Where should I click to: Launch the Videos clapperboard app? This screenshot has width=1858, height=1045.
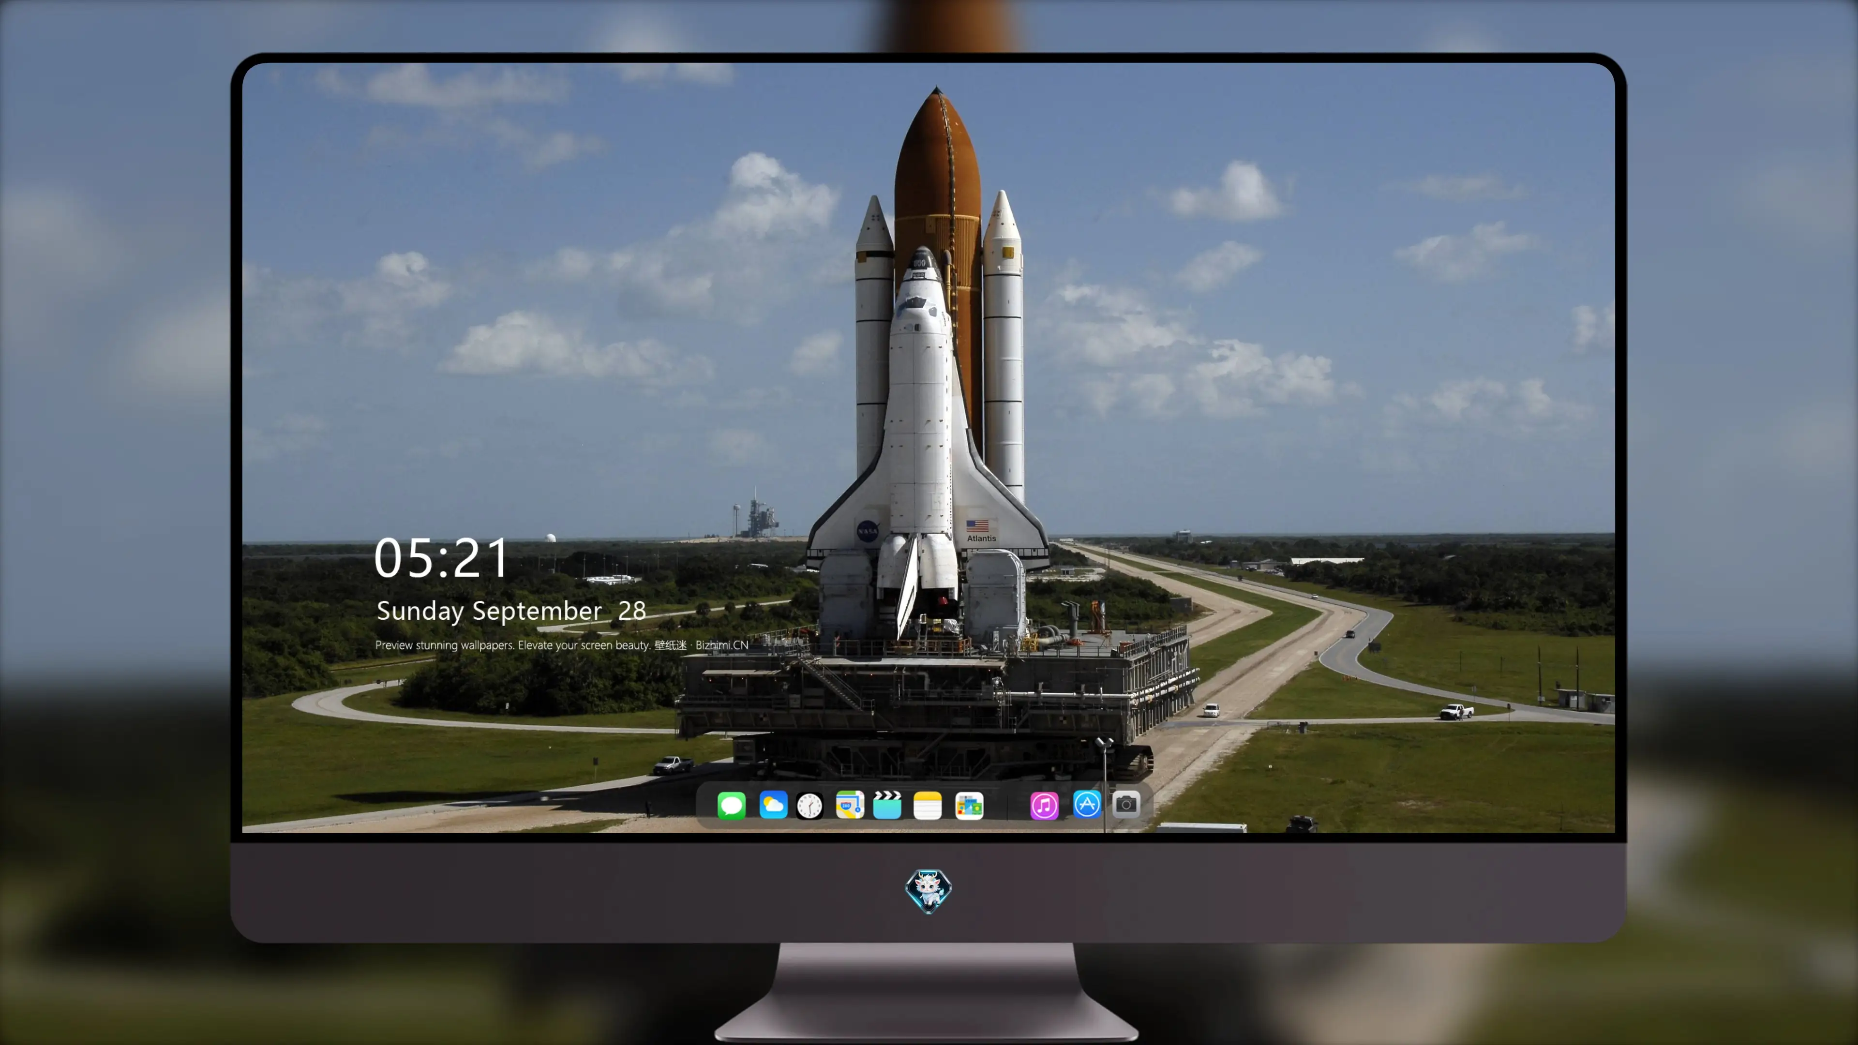tap(887, 805)
